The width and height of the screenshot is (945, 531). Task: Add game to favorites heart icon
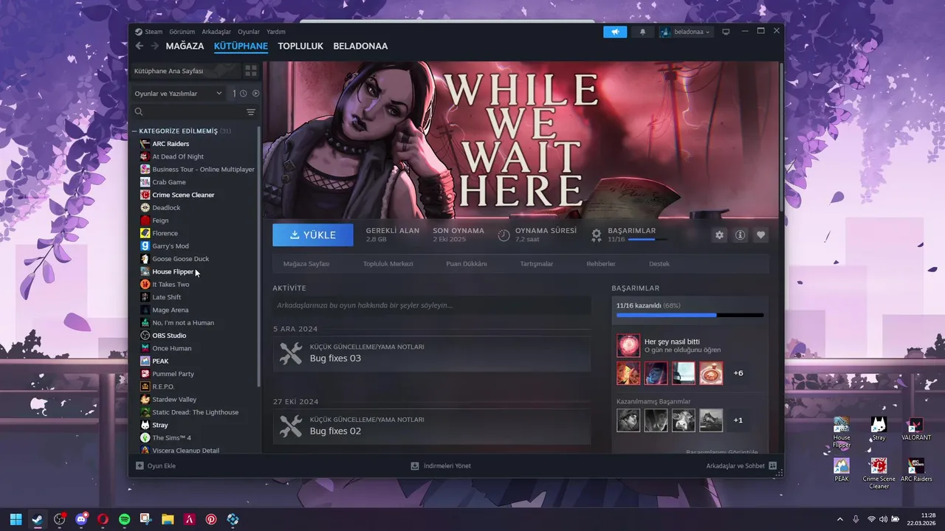click(x=760, y=235)
